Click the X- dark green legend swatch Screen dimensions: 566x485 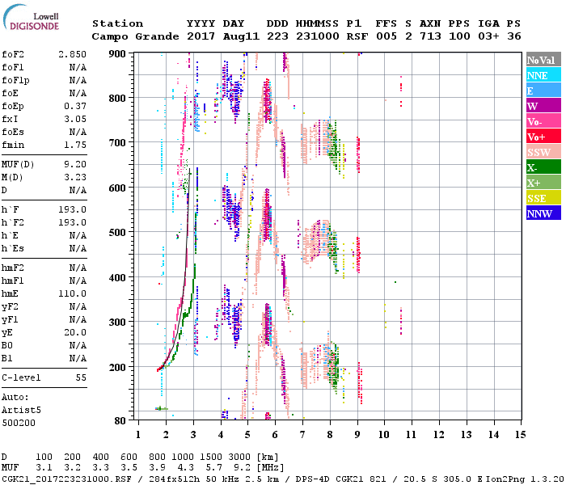click(540, 167)
